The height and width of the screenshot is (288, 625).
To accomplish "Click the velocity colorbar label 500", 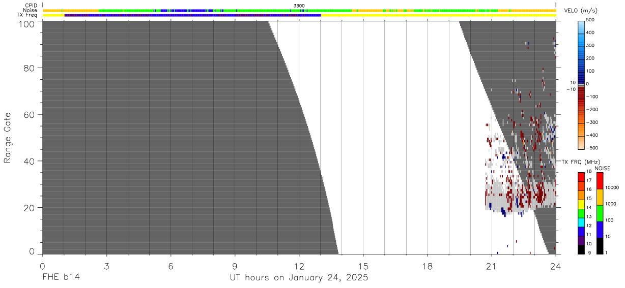I will pos(591,20).
